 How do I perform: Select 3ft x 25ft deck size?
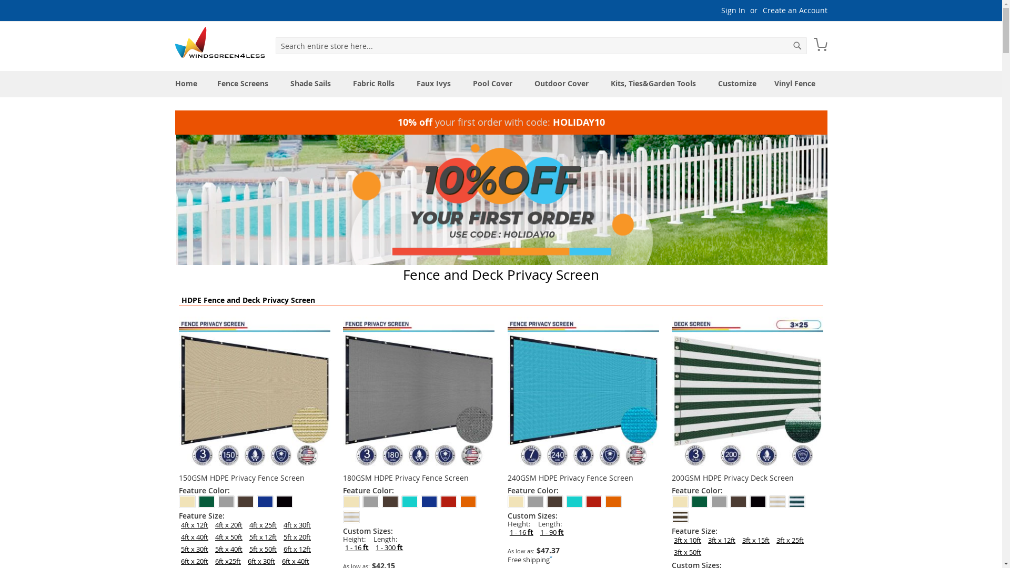click(790, 540)
